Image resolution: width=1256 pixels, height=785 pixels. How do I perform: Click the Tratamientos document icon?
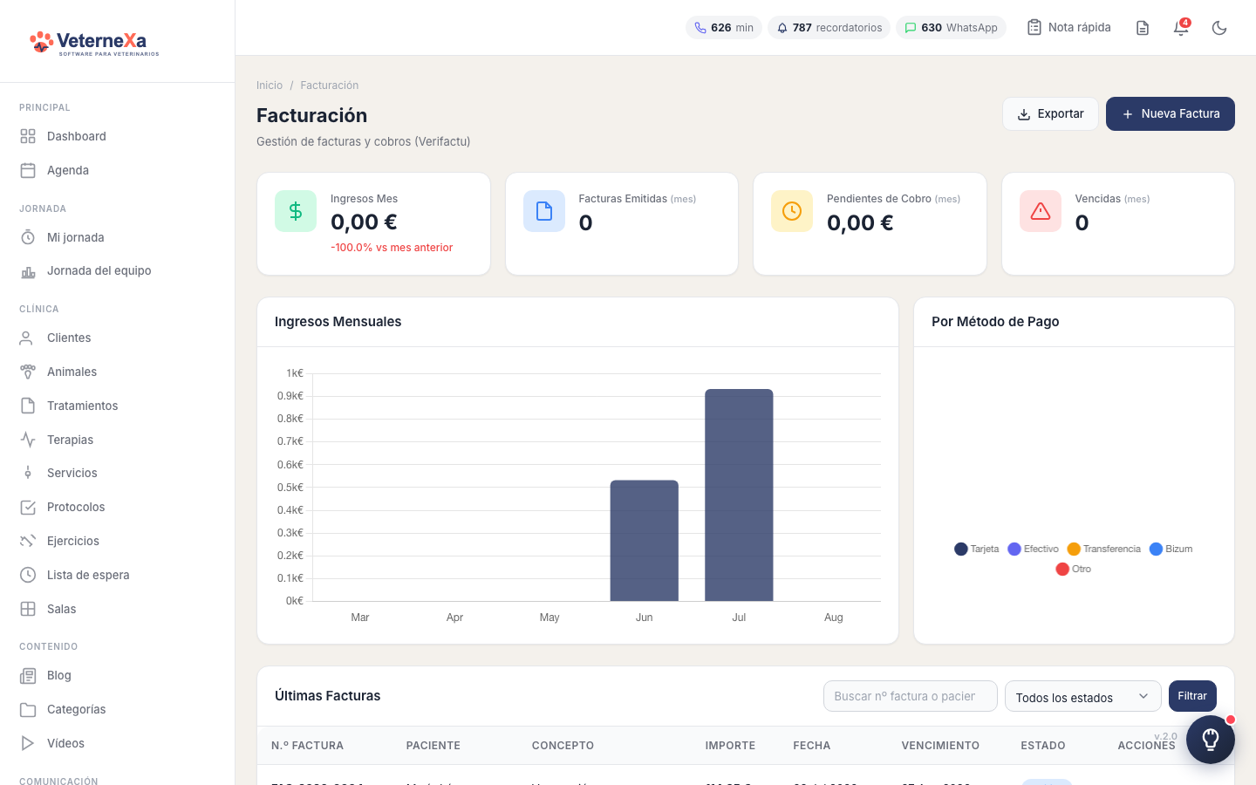28,406
